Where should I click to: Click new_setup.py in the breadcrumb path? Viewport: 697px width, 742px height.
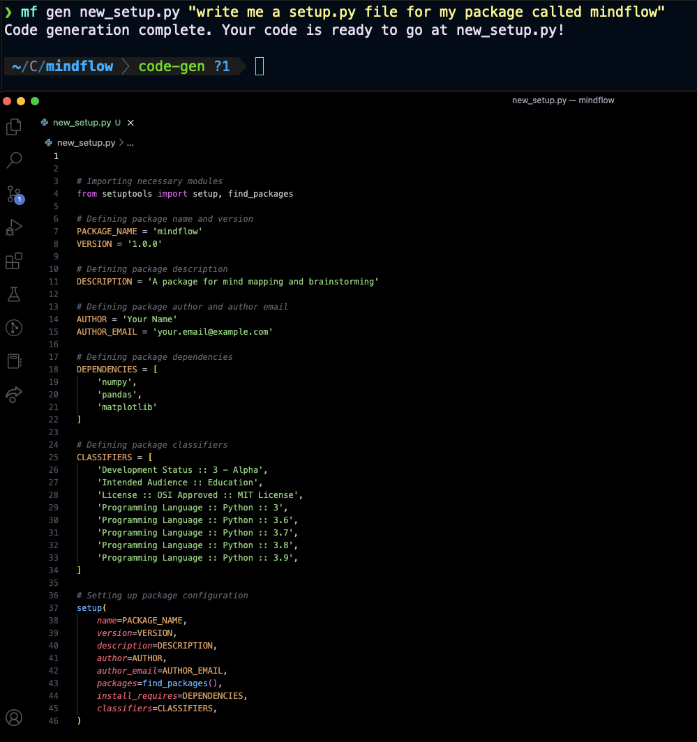(x=86, y=142)
